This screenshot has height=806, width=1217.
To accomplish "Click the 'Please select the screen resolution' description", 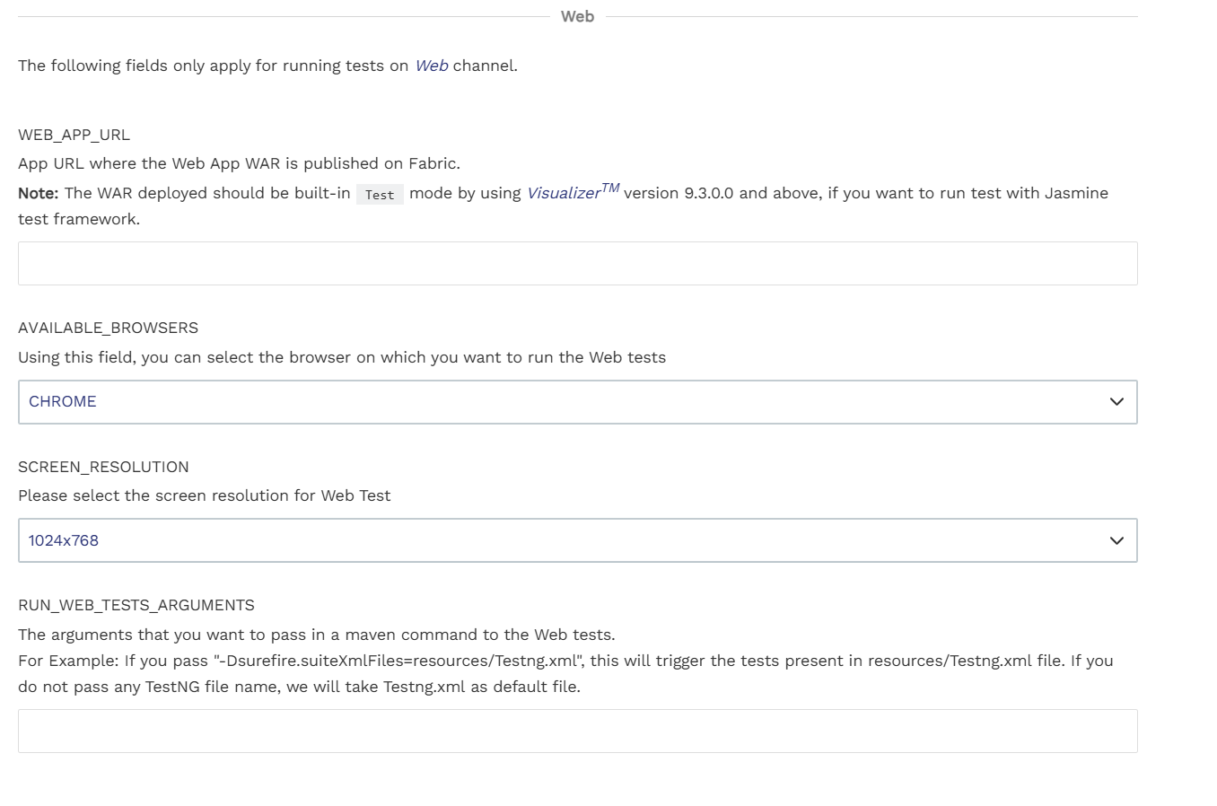I will [205, 495].
